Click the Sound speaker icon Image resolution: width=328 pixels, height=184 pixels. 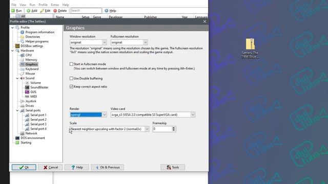[22, 78]
